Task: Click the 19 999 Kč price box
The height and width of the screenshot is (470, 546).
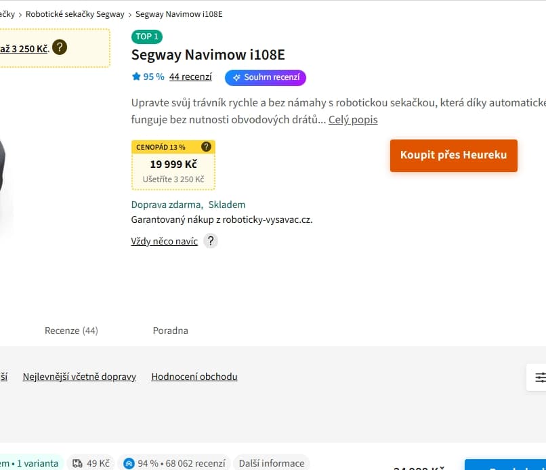Action: point(173,165)
